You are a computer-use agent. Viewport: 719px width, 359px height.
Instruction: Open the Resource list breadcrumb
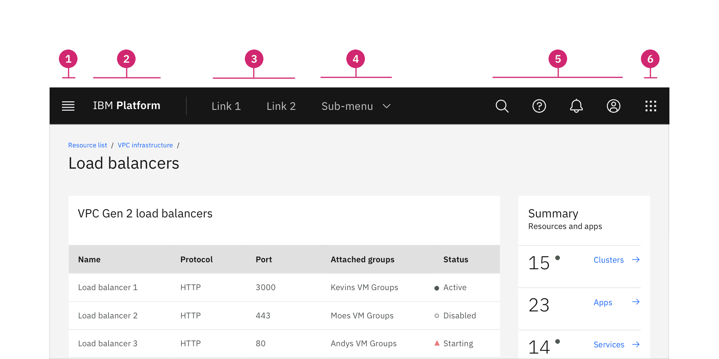[88, 145]
